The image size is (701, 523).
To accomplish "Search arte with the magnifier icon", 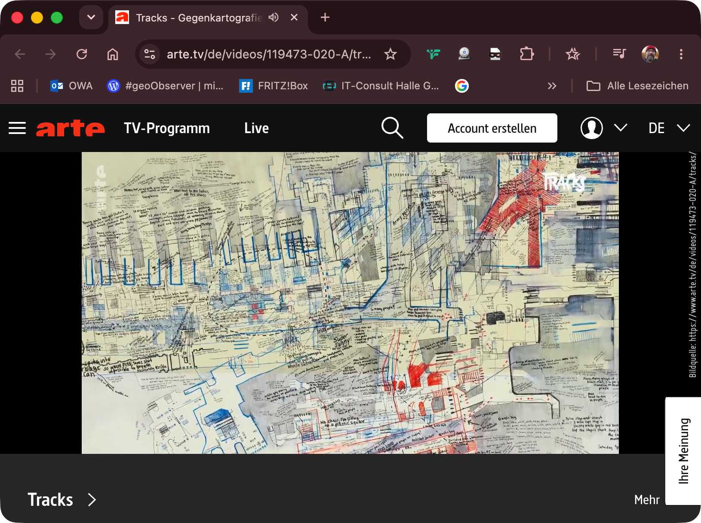I will [x=392, y=128].
